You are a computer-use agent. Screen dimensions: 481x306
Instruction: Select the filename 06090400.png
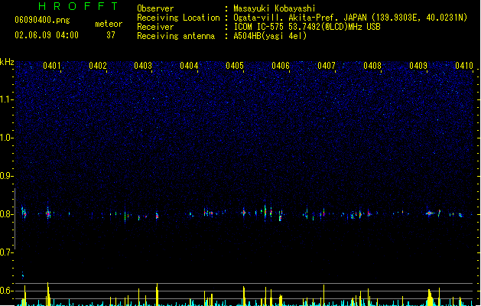pos(42,20)
